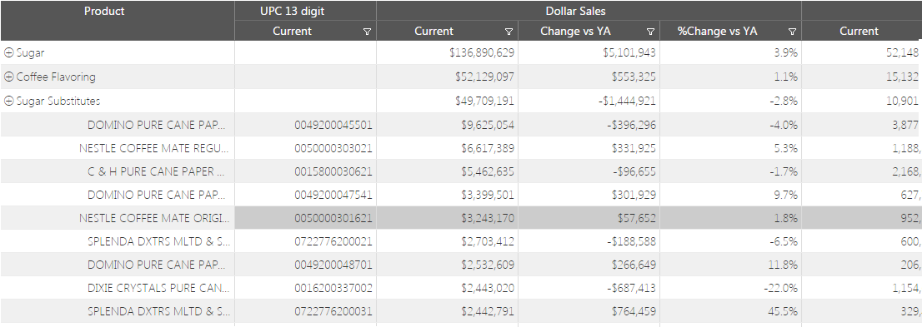Viewport: 922px width, 327px height.
Task: Open filter icon on Dollar Sales Current column
Action: [x=509, y=32]
